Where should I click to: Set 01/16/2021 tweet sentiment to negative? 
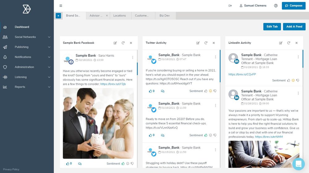point(215,135)
